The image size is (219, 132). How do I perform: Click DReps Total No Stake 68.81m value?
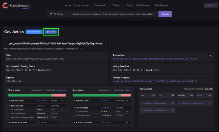tap(41, 106)
